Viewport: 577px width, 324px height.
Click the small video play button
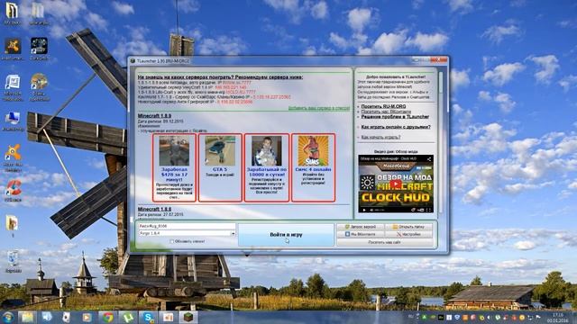(x=364, y=210)
